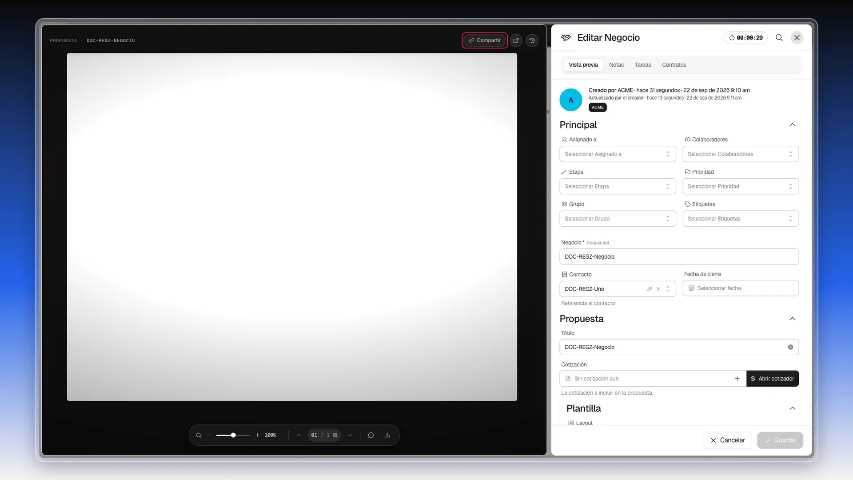Collapse the Principal section
This screenshot has width=853, height=480.
[x=792, y=125]
